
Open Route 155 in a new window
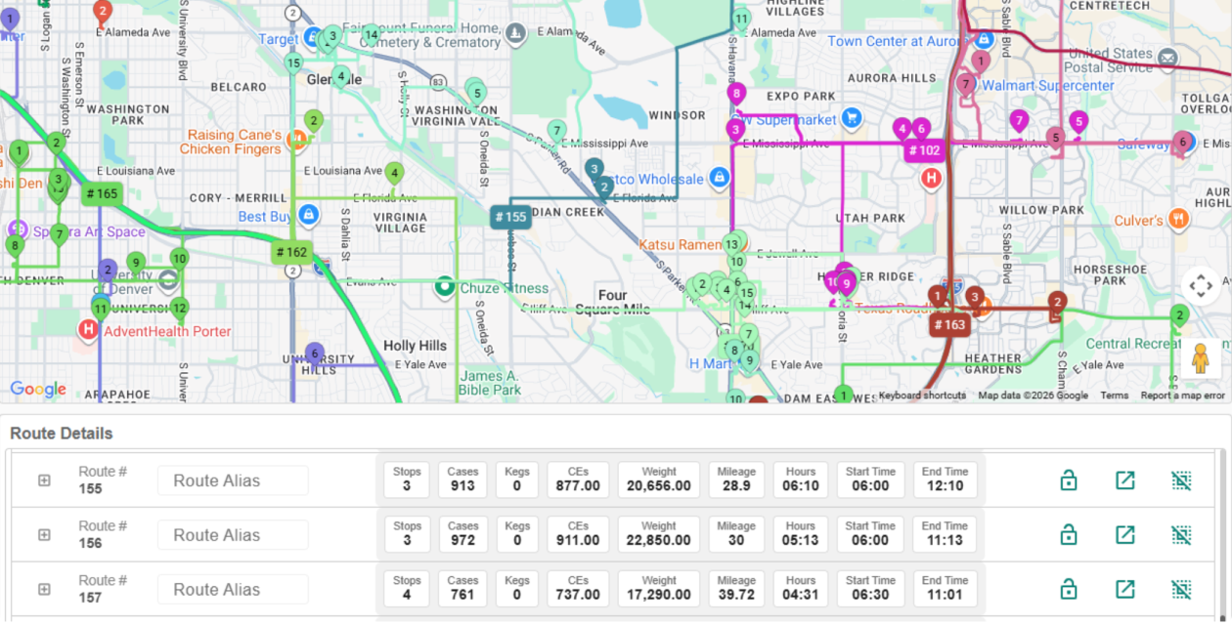(x=1125, y=480)
